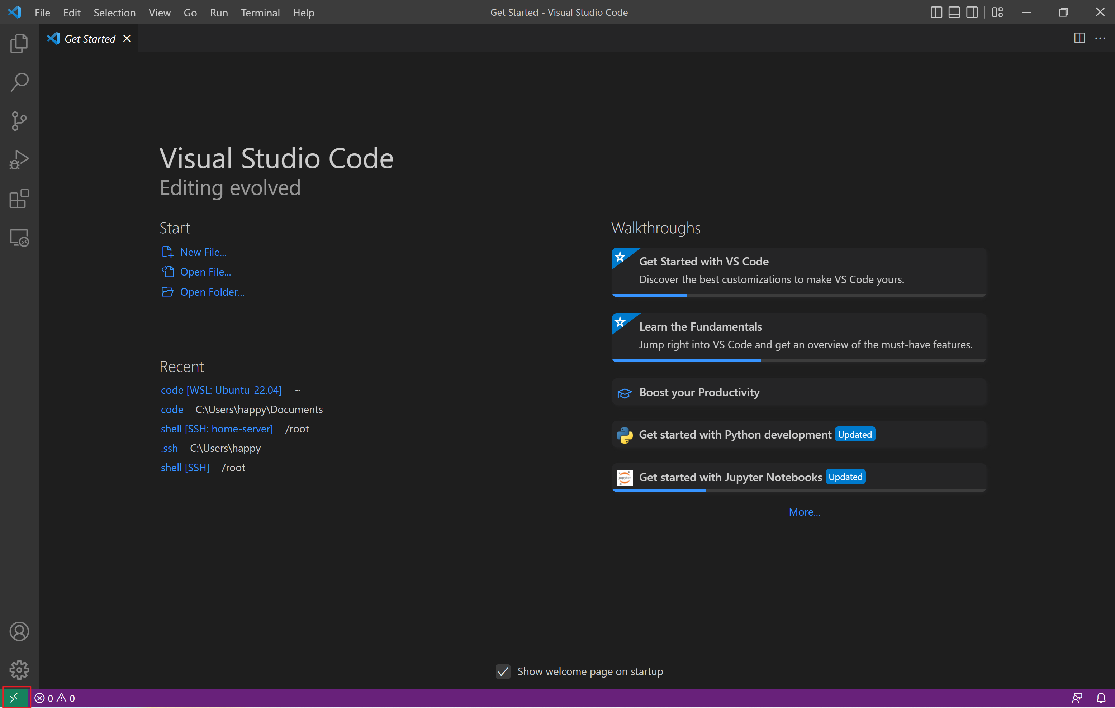Click the New File... link

[x=203, y=252]
